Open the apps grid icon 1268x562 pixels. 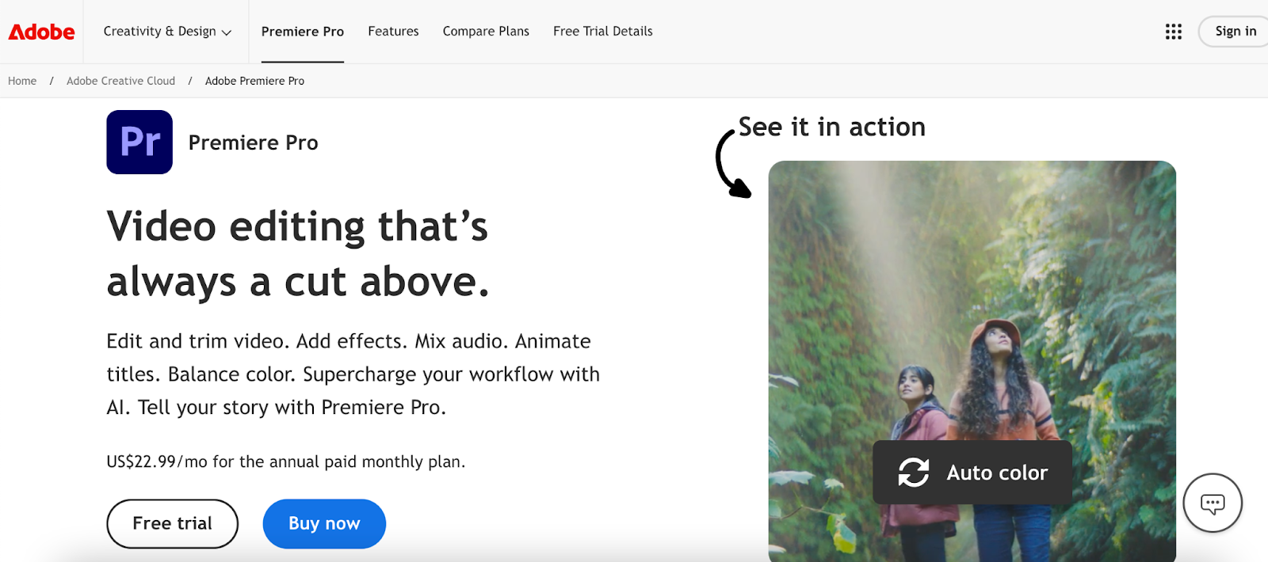coord(1173,32)
